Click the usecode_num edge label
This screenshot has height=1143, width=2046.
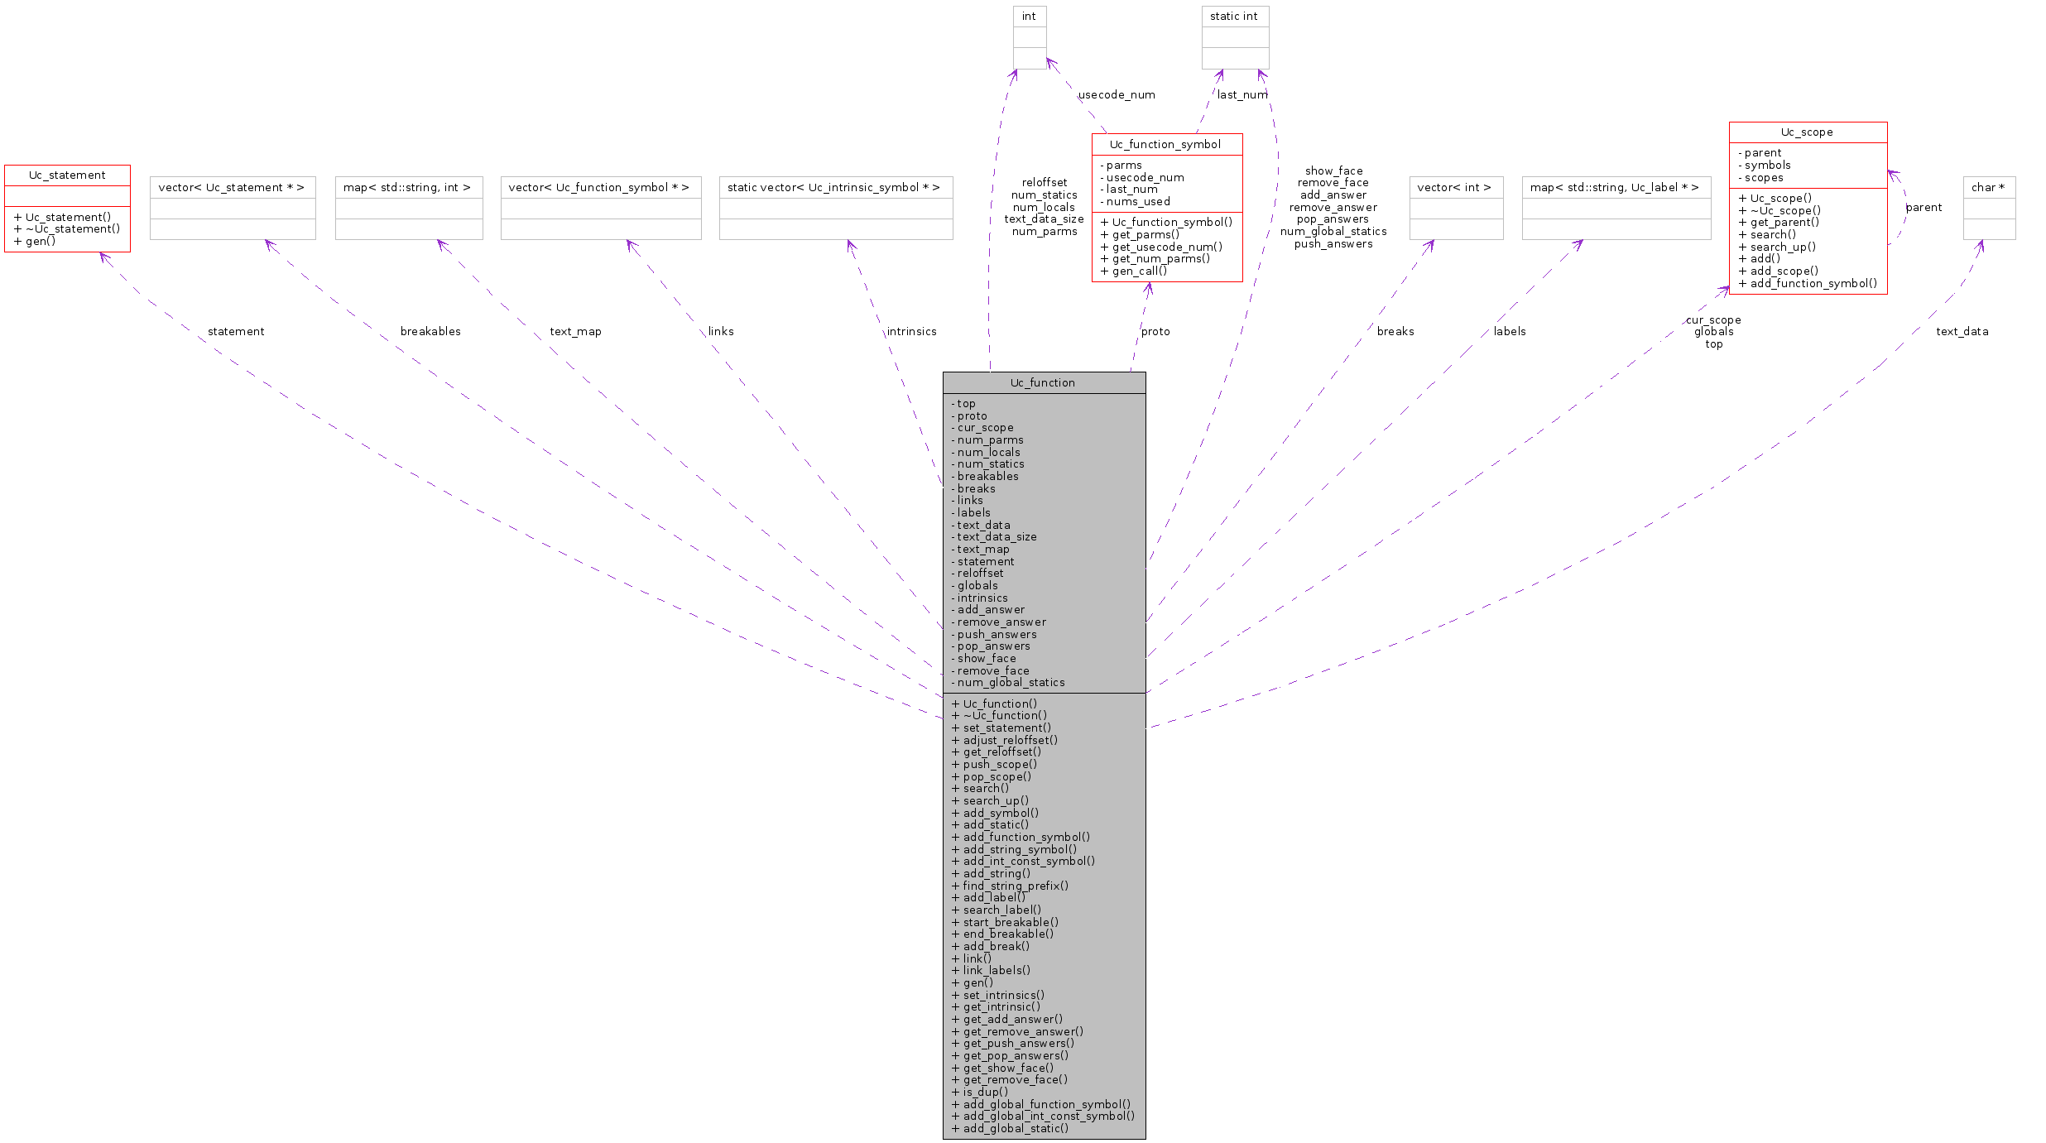1117,94
